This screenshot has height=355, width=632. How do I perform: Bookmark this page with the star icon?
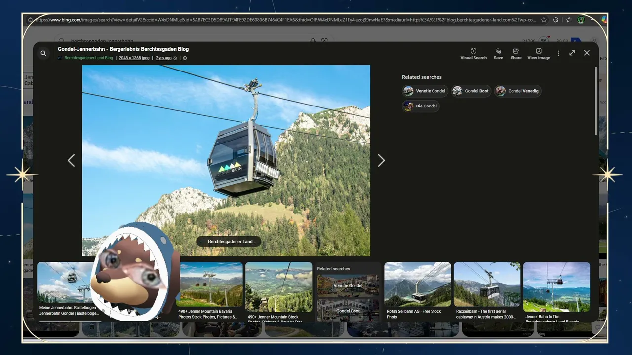pyautogui.click(x=544, y=20)
